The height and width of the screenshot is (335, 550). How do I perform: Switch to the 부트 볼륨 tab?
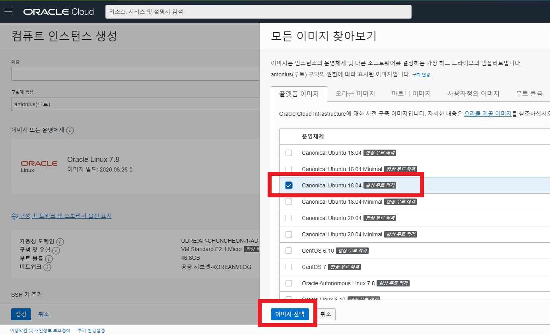click(529, 94)
